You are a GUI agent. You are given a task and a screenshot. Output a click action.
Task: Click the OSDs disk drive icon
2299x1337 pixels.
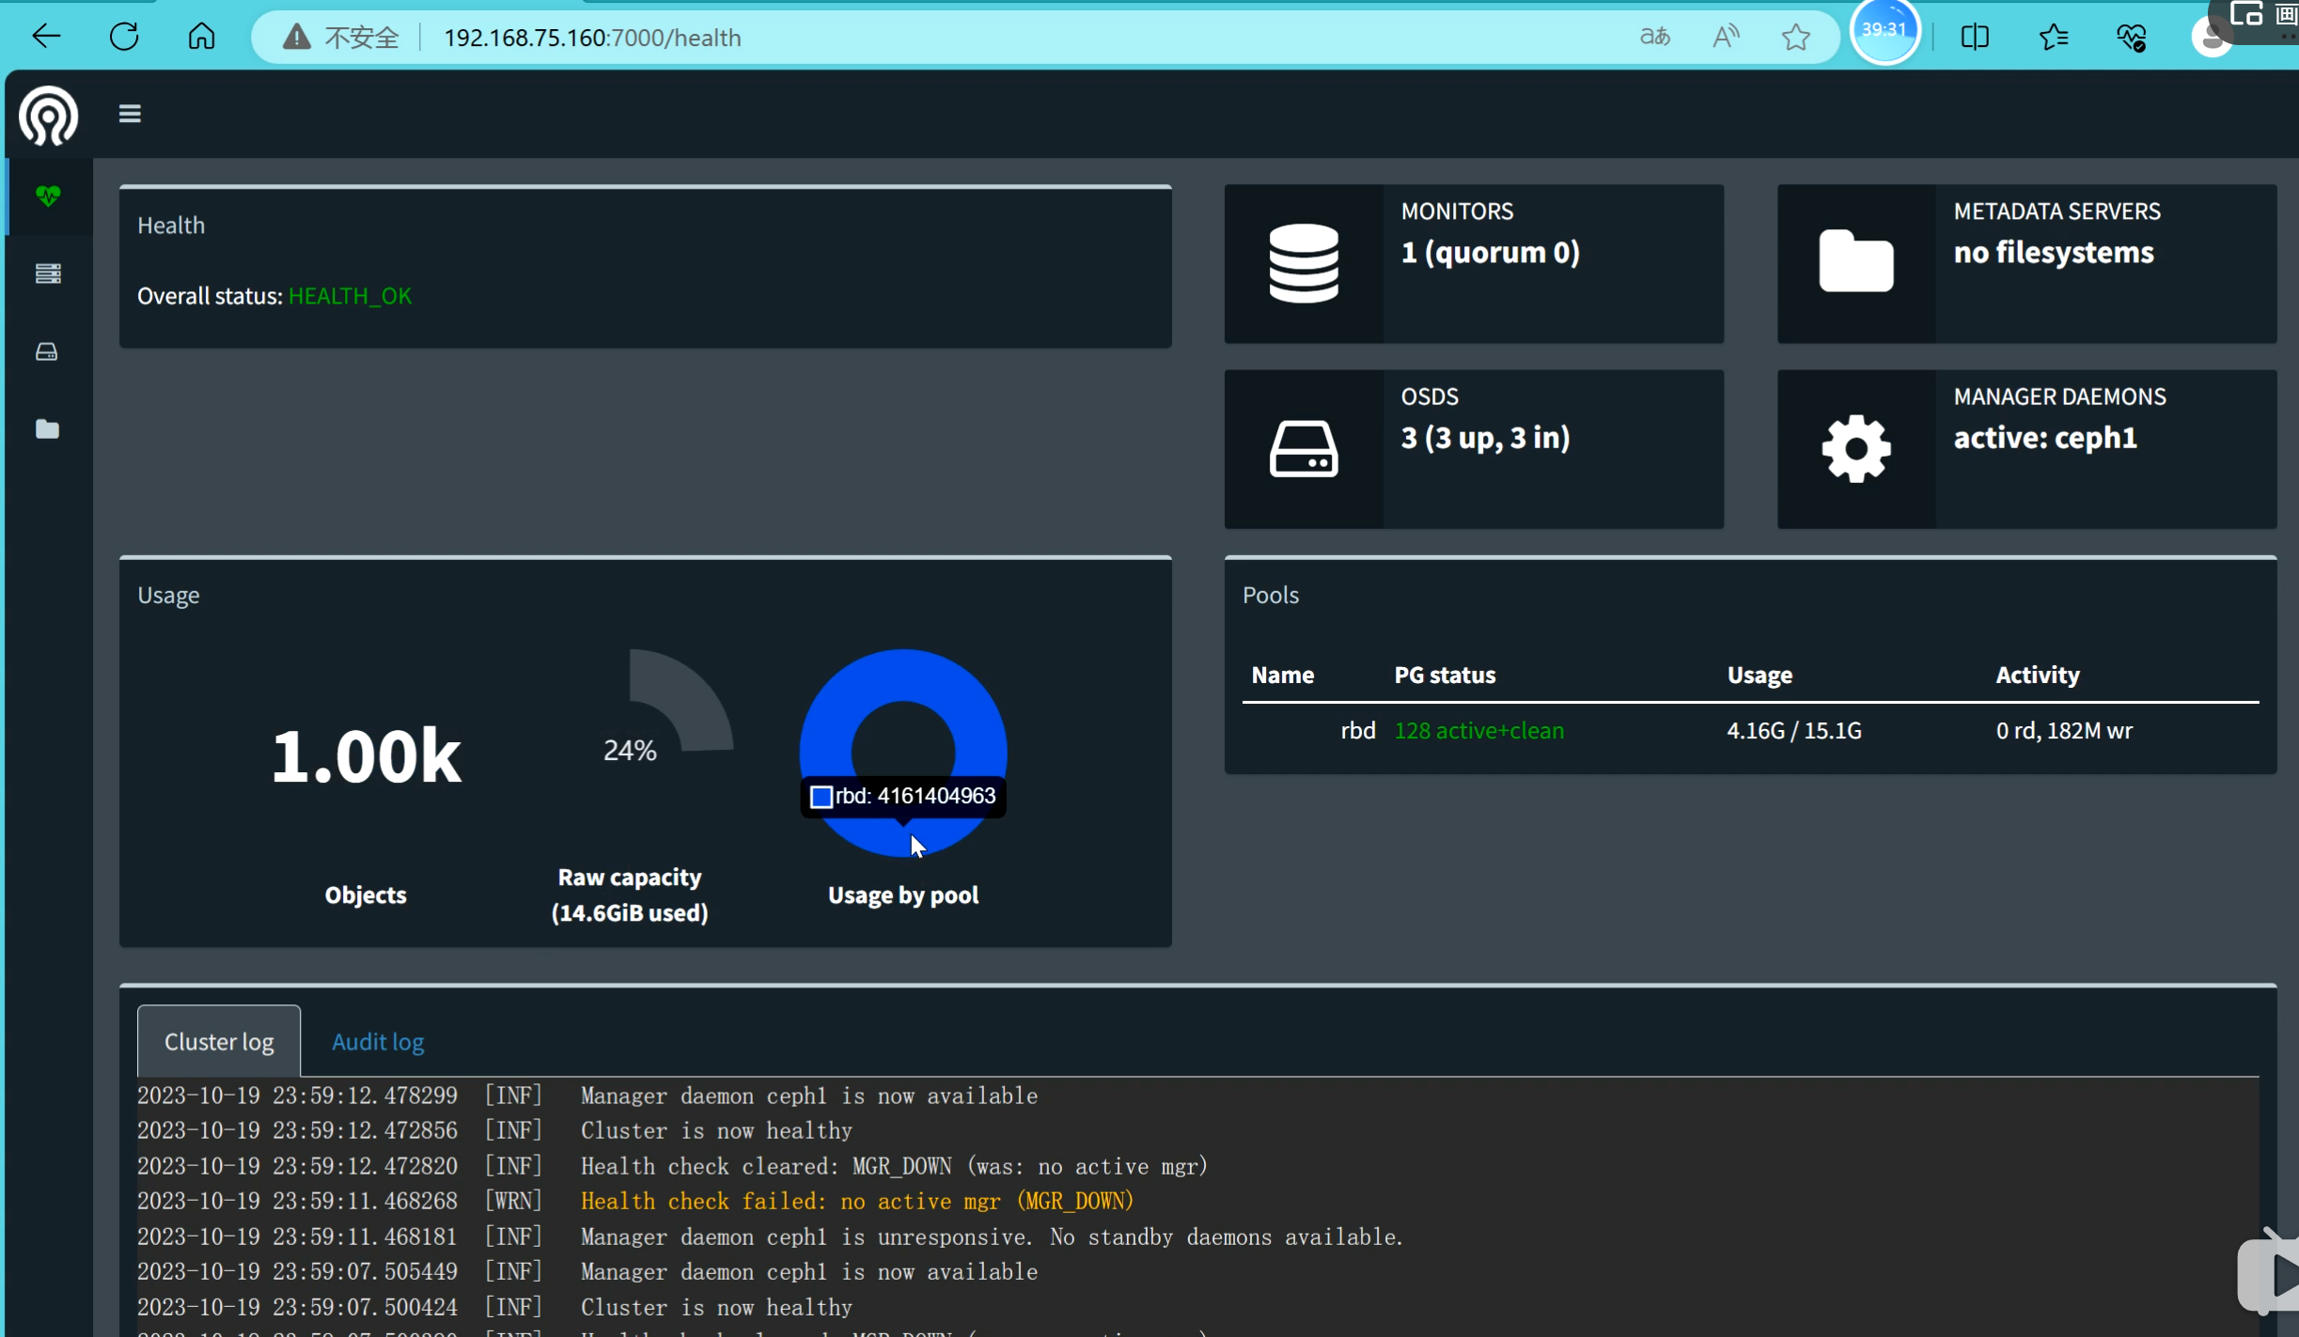click(x=1304, y=448)
